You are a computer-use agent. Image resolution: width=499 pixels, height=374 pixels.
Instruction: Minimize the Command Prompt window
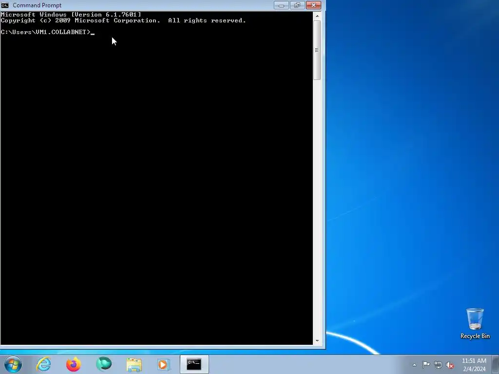click(281, 5)
